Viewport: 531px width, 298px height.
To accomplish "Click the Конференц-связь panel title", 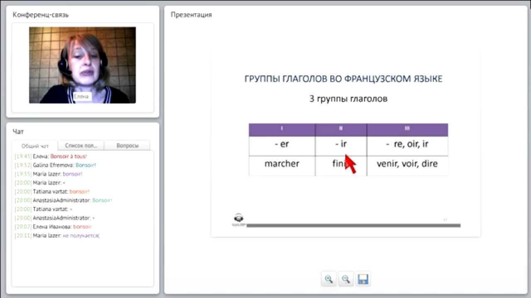I will pos(41,15).
